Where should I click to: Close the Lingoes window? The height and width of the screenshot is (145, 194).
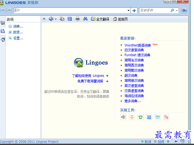tap(183, 2)
